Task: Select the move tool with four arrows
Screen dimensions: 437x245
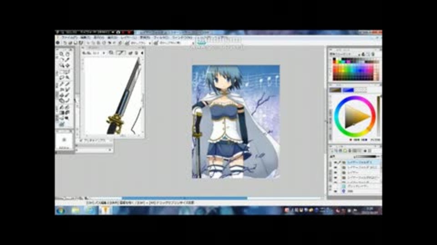Action: tap(67, 65)
